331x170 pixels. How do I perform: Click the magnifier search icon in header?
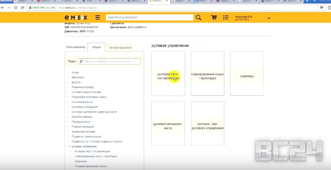pyautogui.click(x=198, y=18)
